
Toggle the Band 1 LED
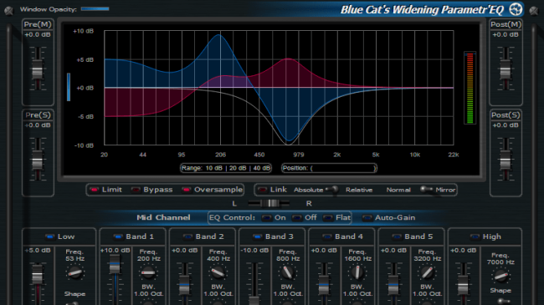(118, 236)
